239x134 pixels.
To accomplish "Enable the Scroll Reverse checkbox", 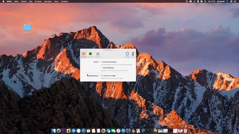I will coord(102,68).
